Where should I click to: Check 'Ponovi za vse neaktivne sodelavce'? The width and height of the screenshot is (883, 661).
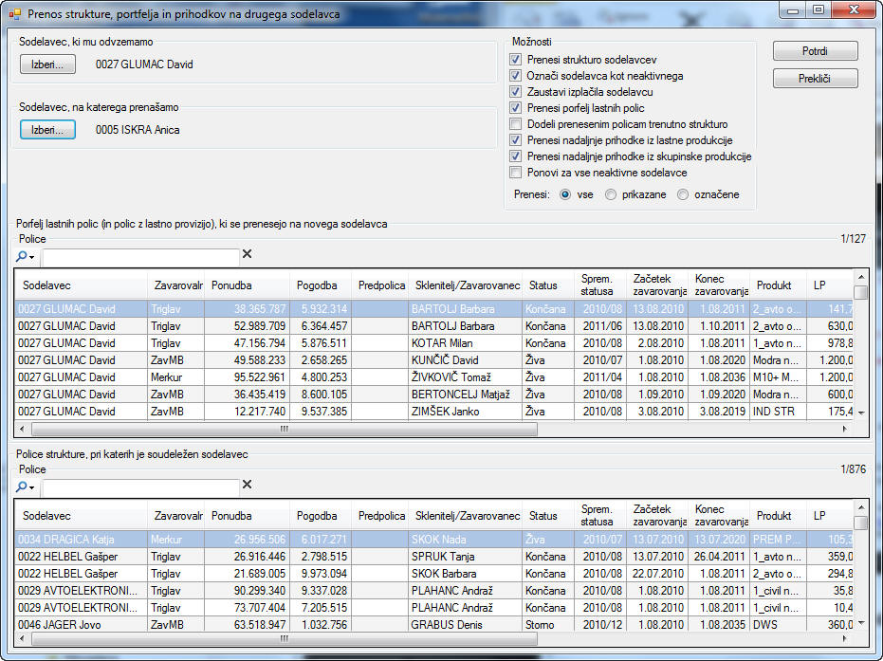point(515,173)
